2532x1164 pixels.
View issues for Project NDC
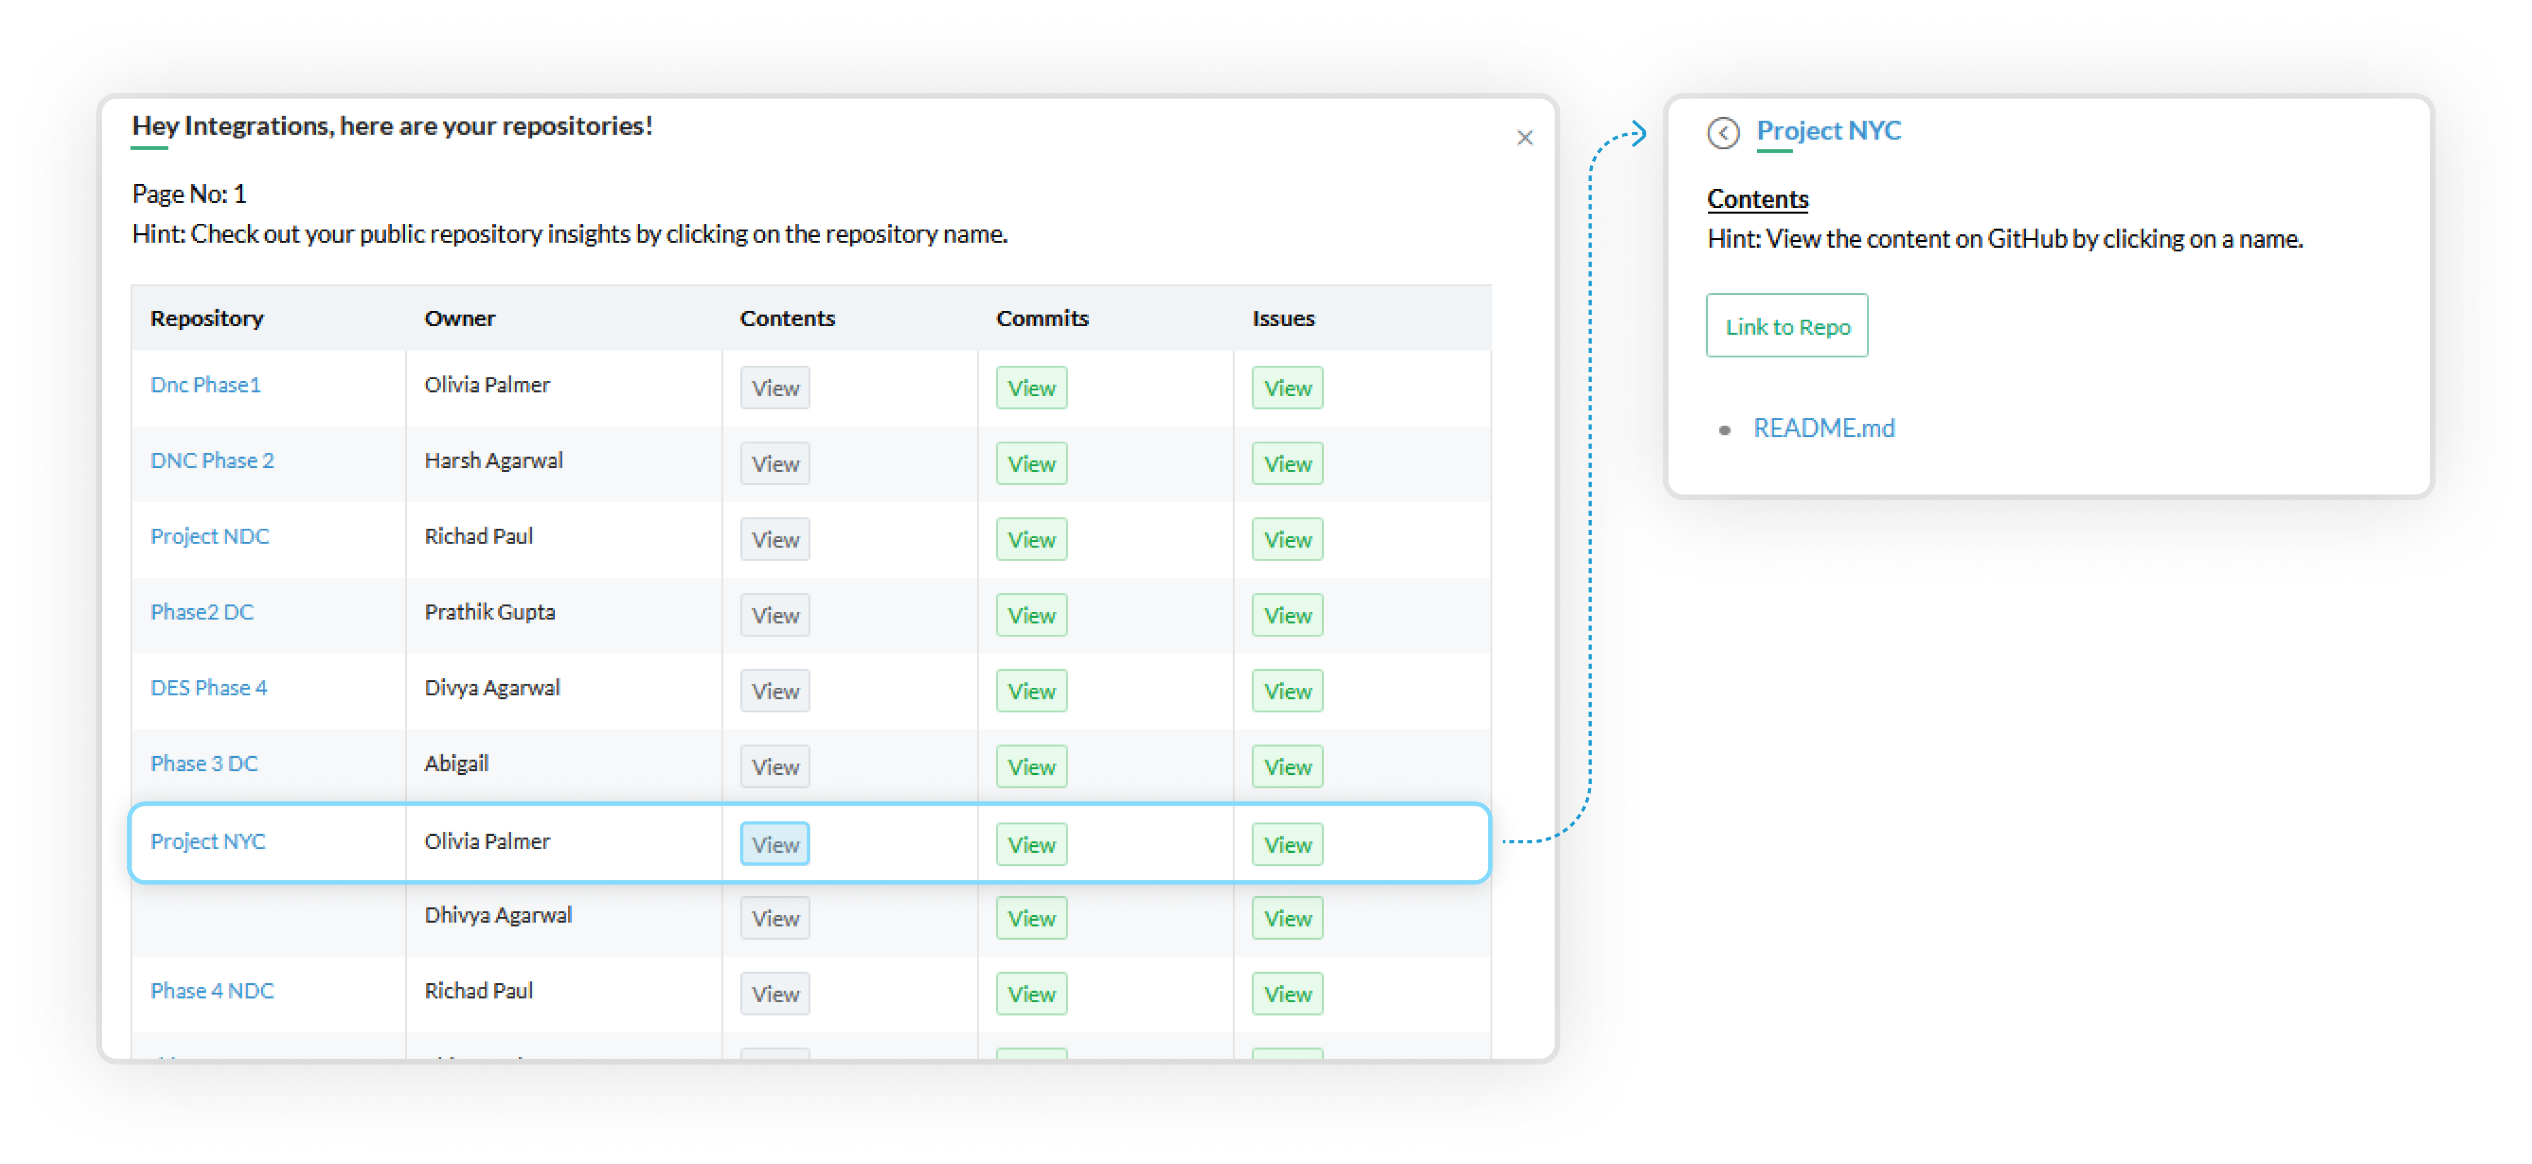(x=1287, y=540)
